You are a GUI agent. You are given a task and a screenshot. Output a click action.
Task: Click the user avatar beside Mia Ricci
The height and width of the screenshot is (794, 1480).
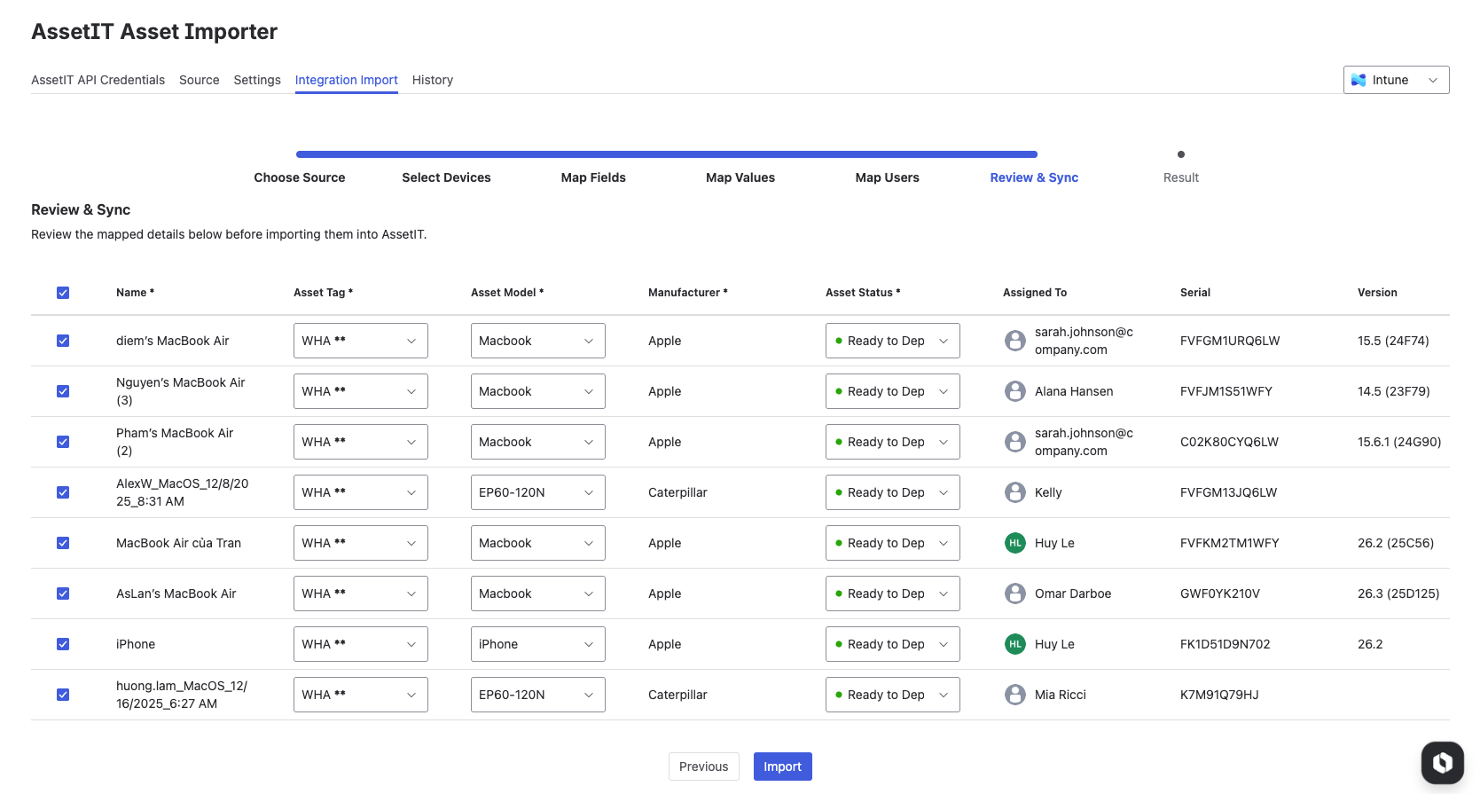click(1014, 695)
